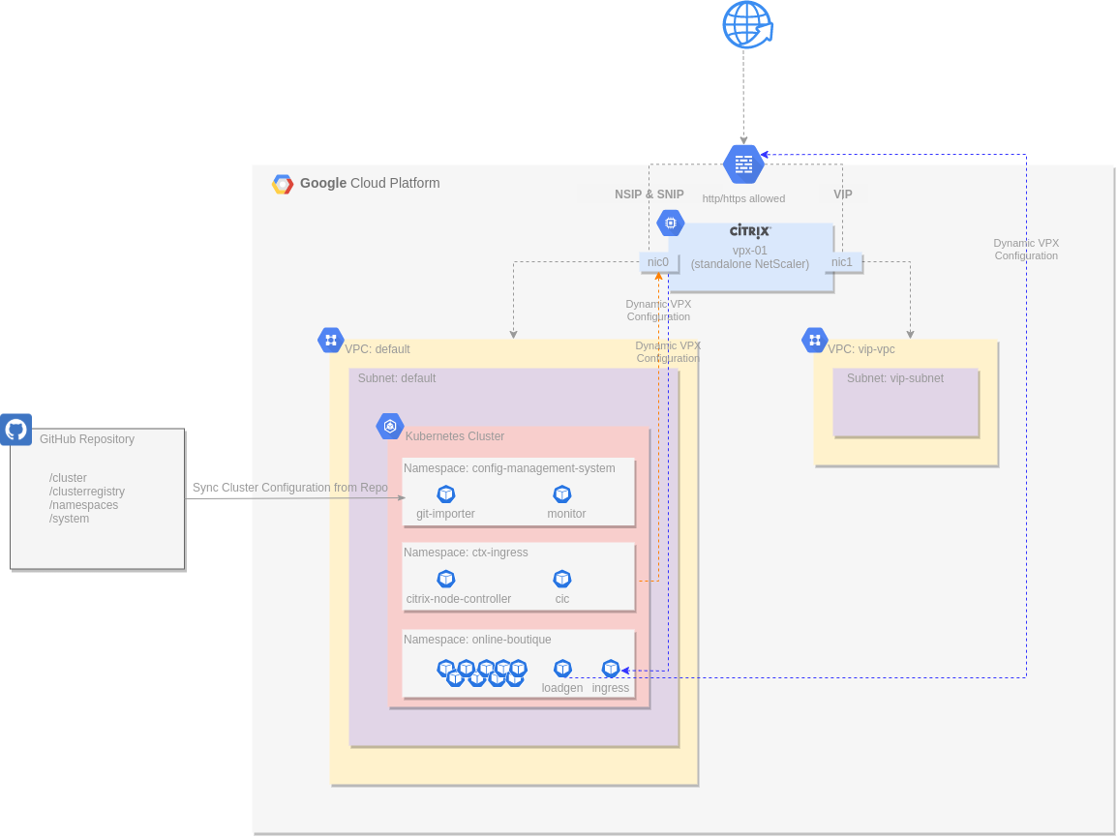Image resolution: width=1117 pixels, height=837 pixels.
Task: Click the citrix-node-controller pod icon
Action: [x=445, y=579]
